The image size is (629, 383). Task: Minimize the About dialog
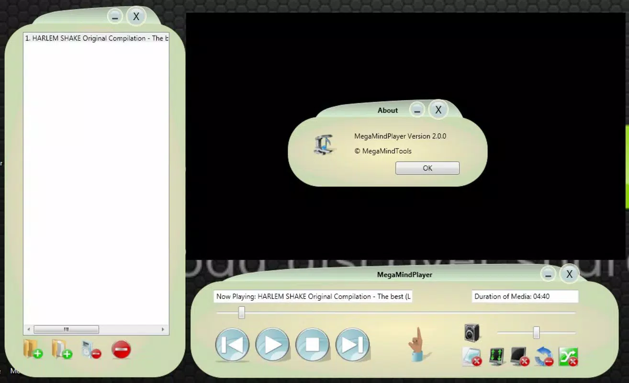[417, 110]
